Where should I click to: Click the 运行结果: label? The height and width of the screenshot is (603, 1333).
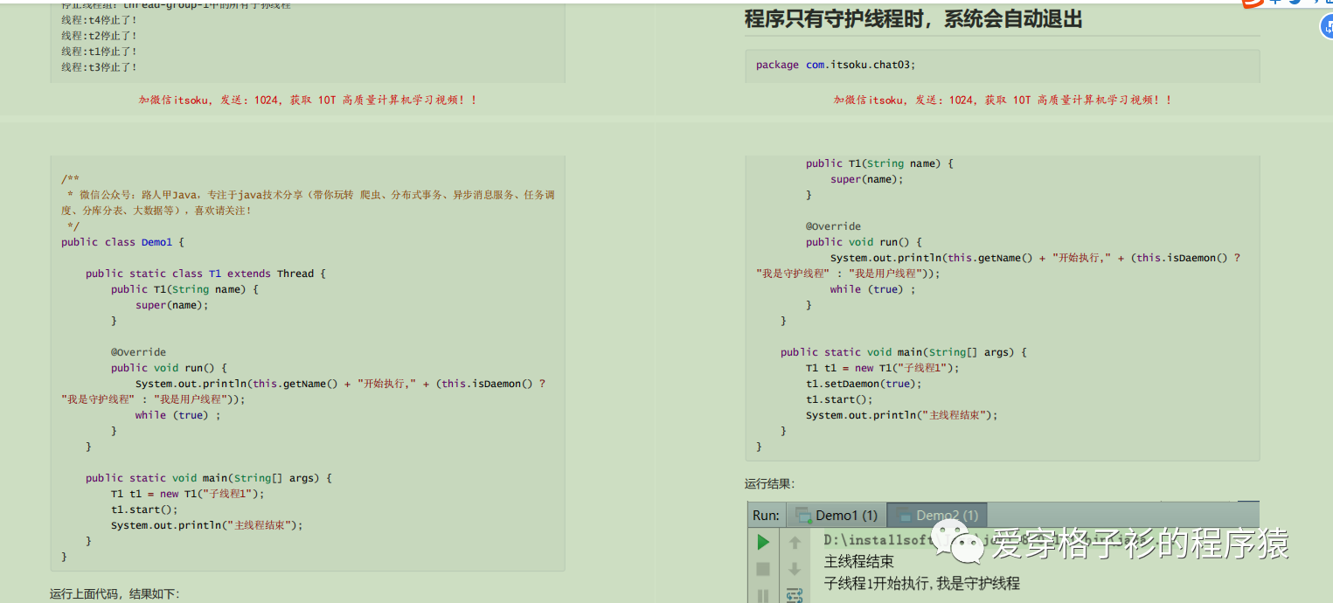pos(770,483)
